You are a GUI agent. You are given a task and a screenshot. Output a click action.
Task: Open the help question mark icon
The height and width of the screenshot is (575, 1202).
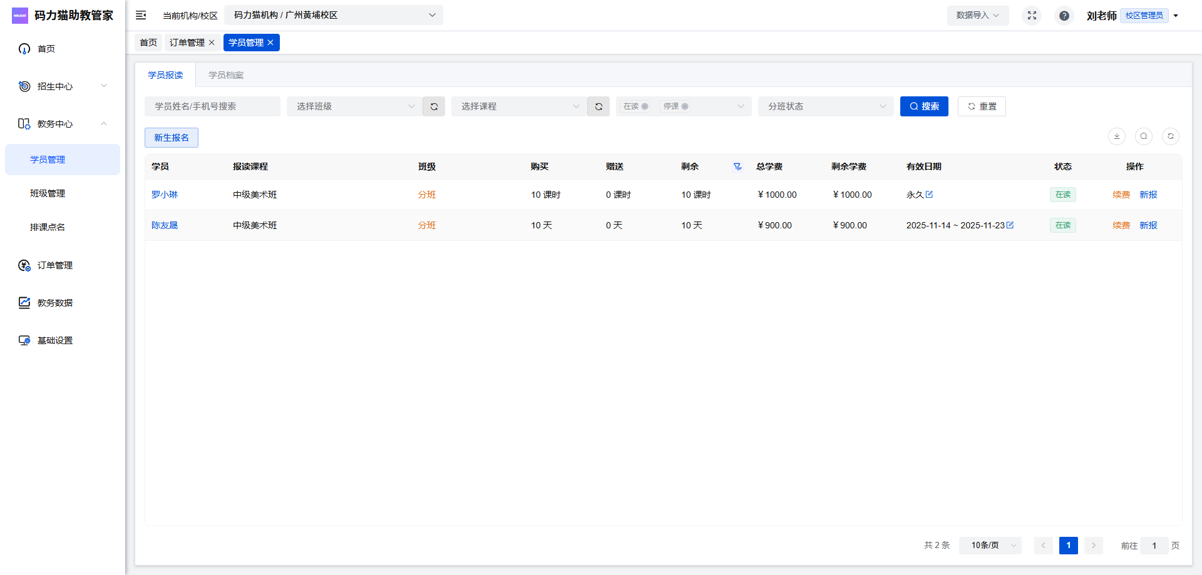coord(1064,16)
